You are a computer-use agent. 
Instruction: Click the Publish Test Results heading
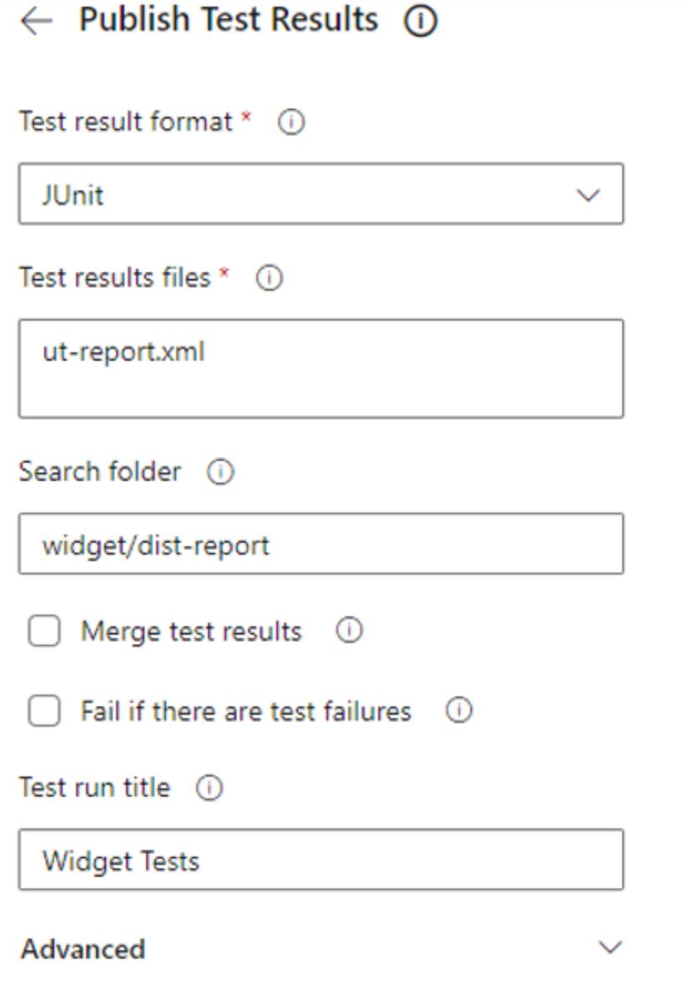click(228, 19)
